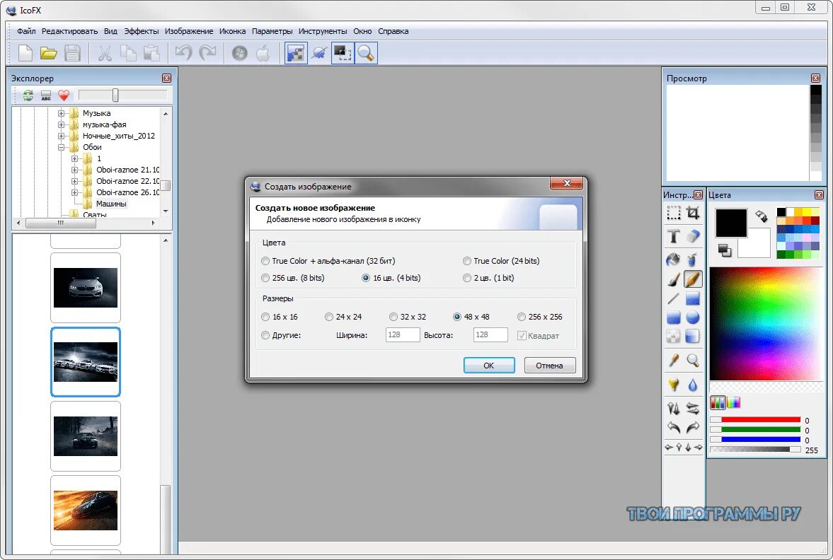Select the color picker eyedropper tool
This screenshot has height=560, width=833.
(674, 361)
